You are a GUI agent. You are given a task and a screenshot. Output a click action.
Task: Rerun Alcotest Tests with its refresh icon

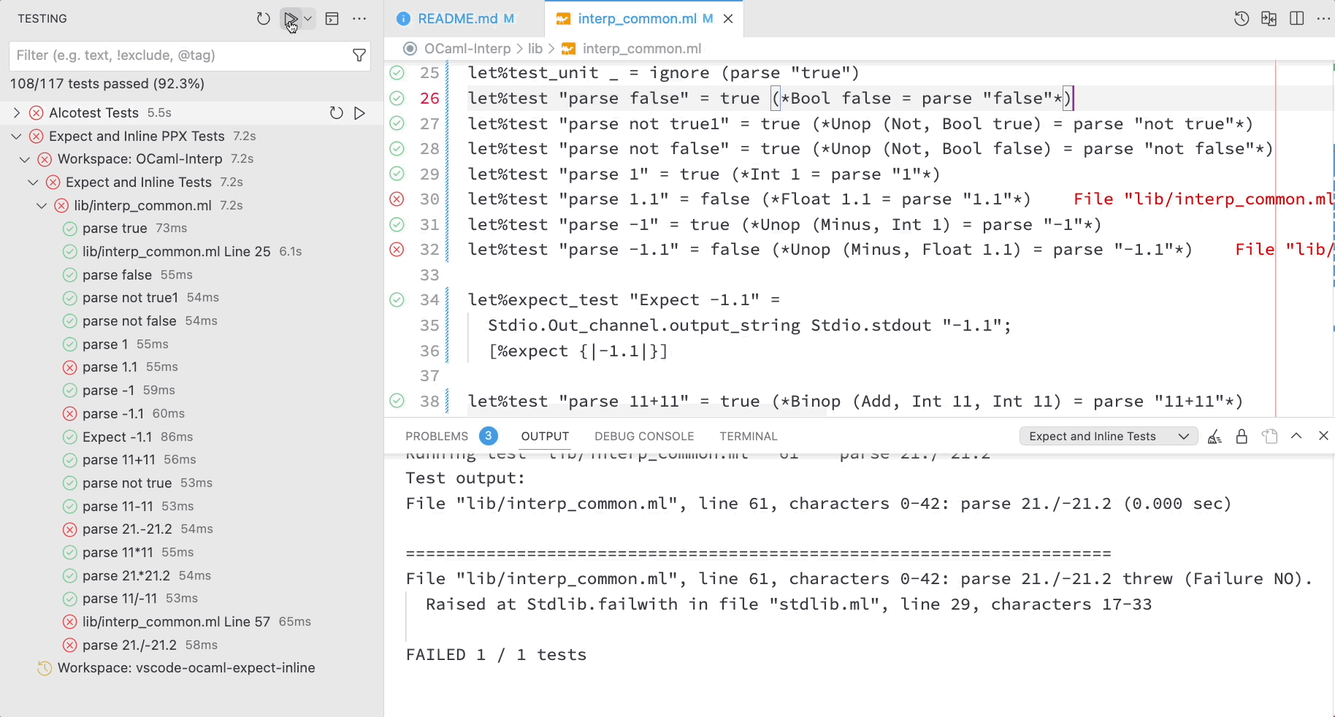(x=336, y=113)
